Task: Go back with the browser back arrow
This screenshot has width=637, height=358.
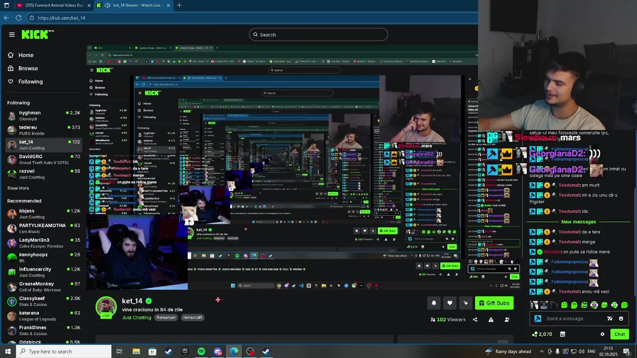Action: [6, 18]
